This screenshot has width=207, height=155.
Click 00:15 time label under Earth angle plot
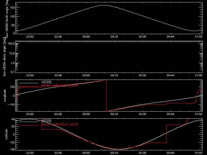(114, 36)
